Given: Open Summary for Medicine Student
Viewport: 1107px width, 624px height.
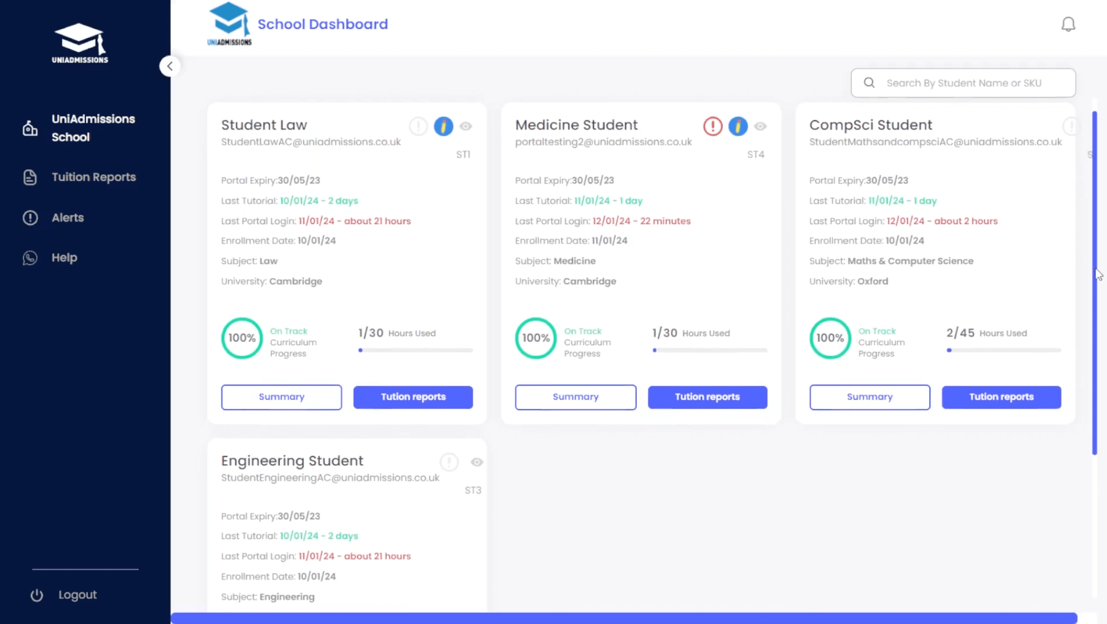Looking at the screenshot, I should (576, 397).
